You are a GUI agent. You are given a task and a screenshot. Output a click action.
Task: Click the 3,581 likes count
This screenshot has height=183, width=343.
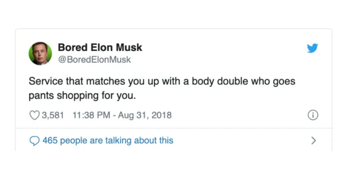point(53,115)
